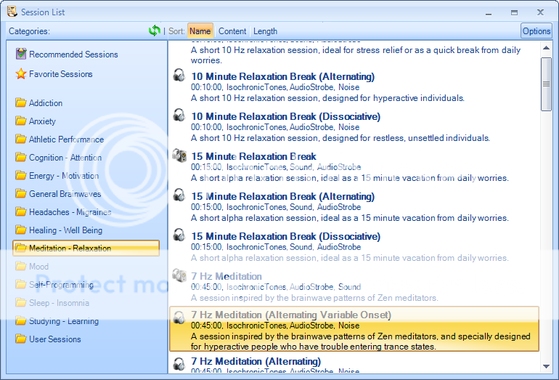Click the Sleep - Insomnia folder icon
This screenshot has width=559, height=380.
[21, 303]
